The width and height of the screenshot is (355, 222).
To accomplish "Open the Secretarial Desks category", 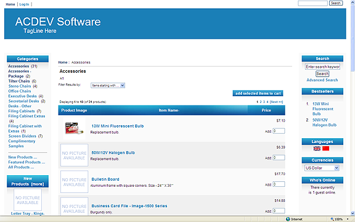I will [x=23, y=101].
